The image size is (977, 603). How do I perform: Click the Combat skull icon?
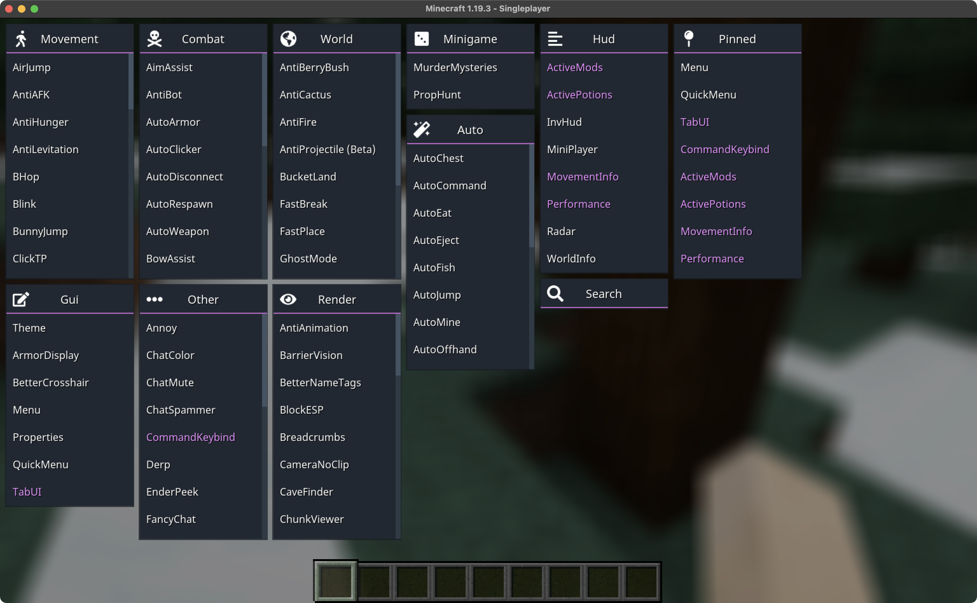(154, 38)
